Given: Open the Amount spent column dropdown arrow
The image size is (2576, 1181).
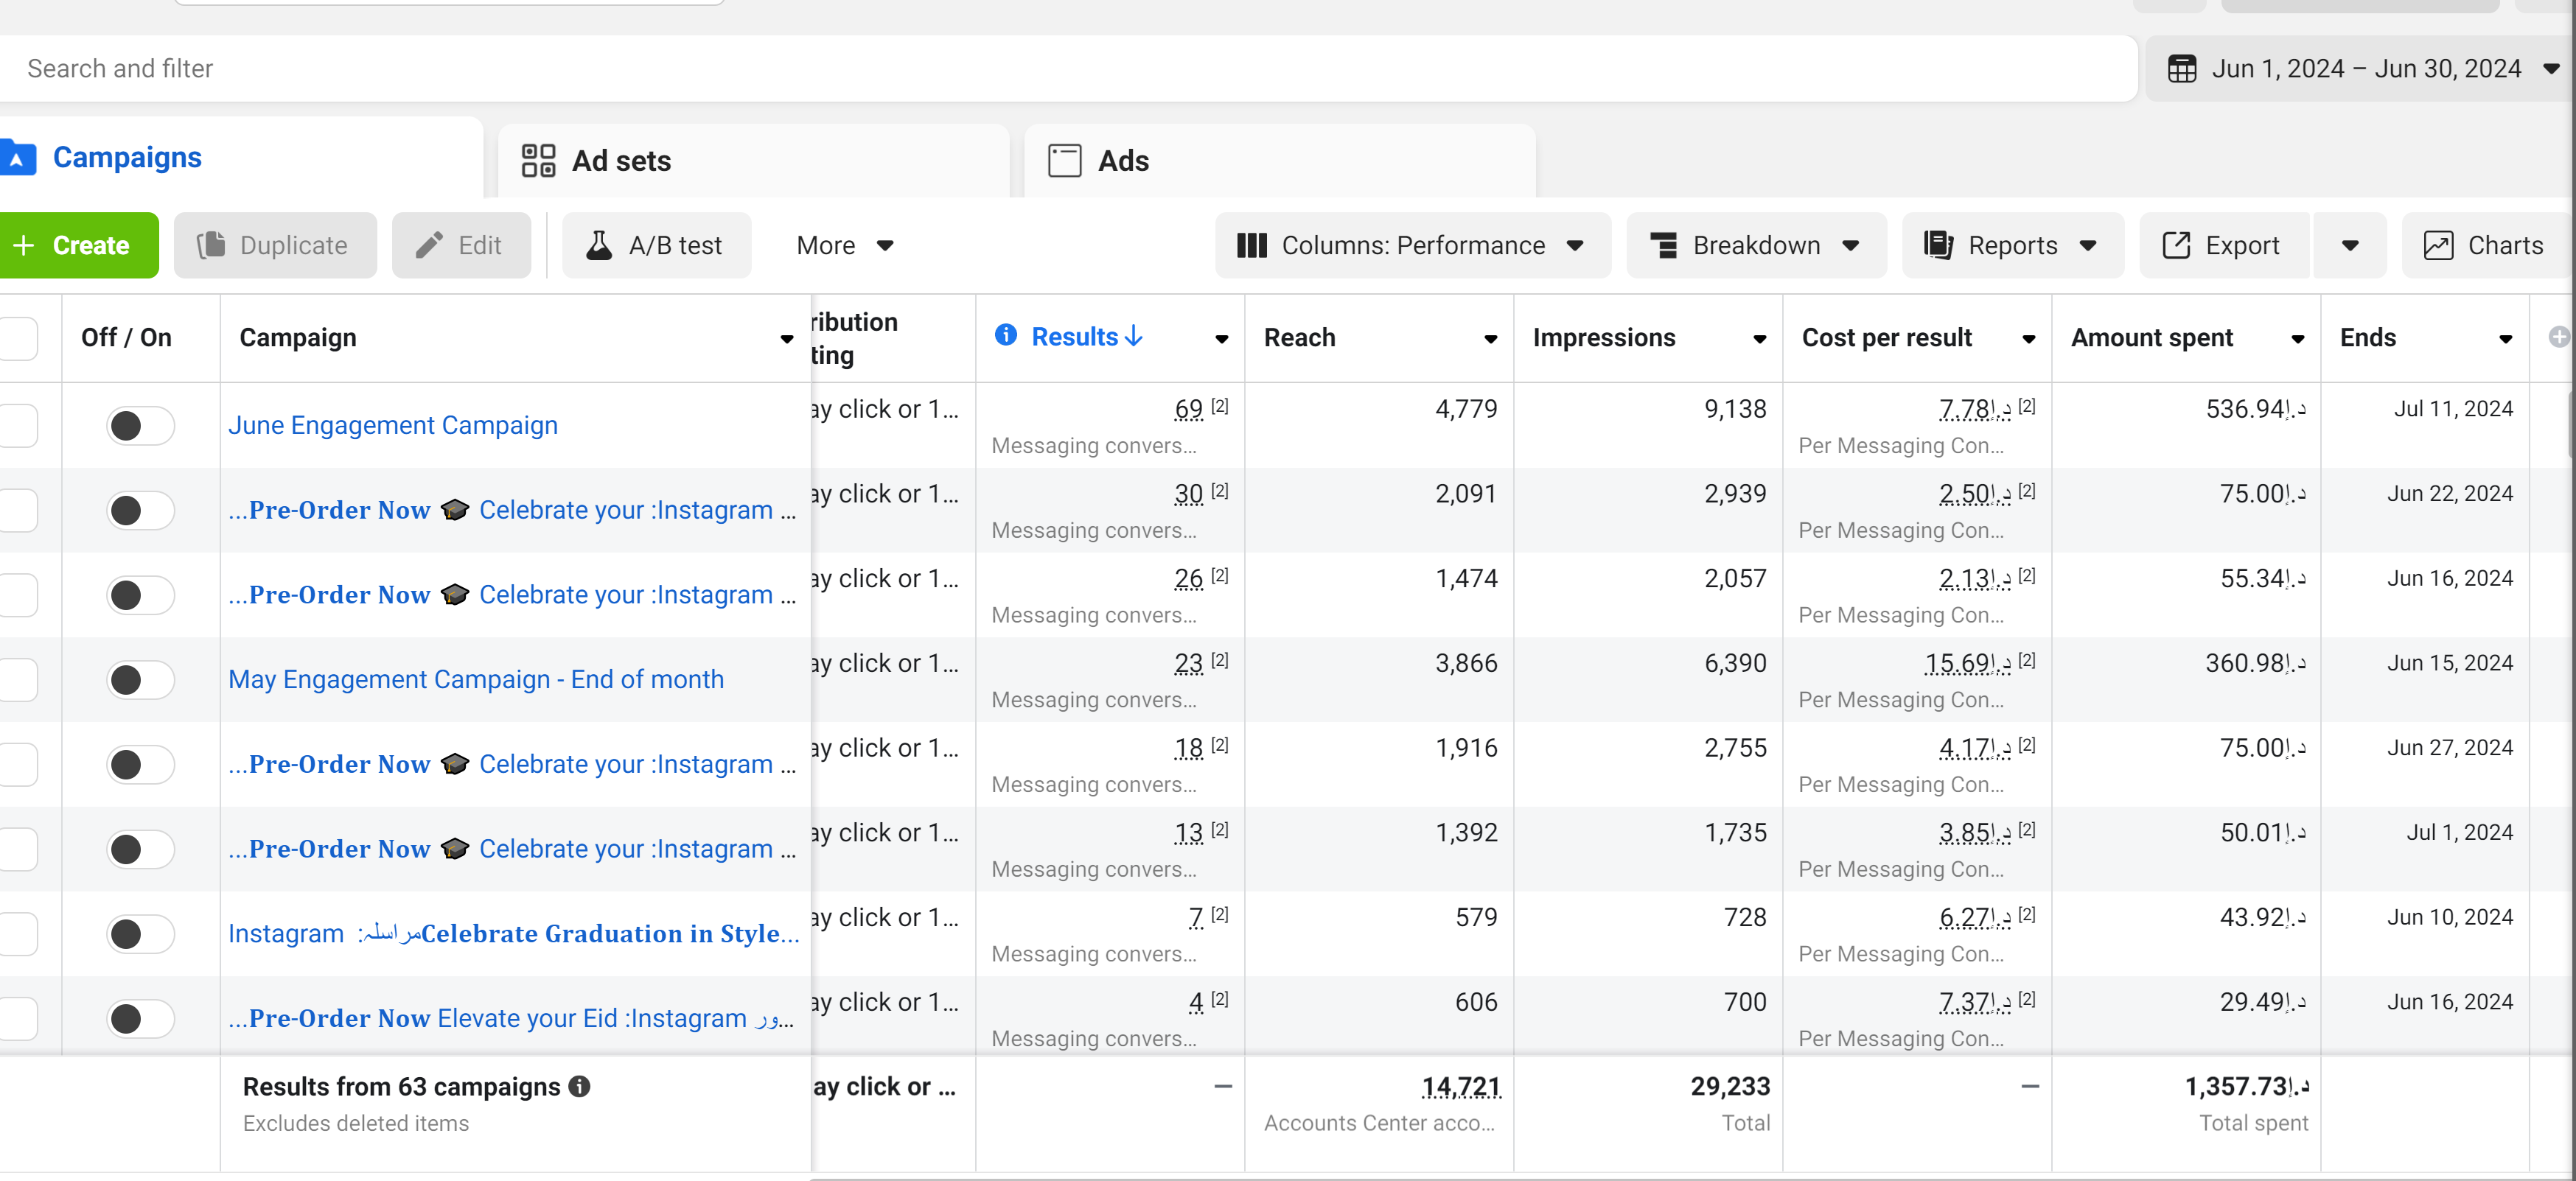Looking at the screenshot, I should (2298, 339).
